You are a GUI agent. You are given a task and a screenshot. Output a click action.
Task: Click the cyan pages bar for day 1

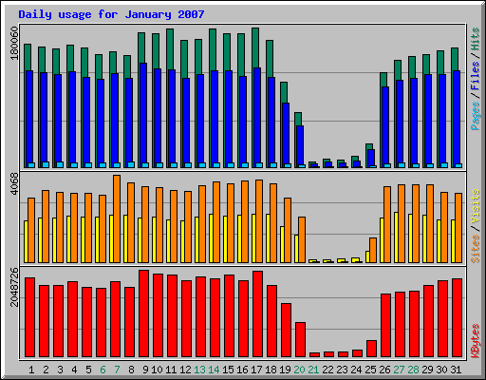pos(31,165)
